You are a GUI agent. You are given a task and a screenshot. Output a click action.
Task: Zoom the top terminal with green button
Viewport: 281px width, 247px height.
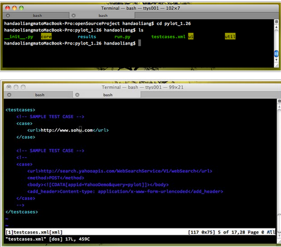[21, 8]
